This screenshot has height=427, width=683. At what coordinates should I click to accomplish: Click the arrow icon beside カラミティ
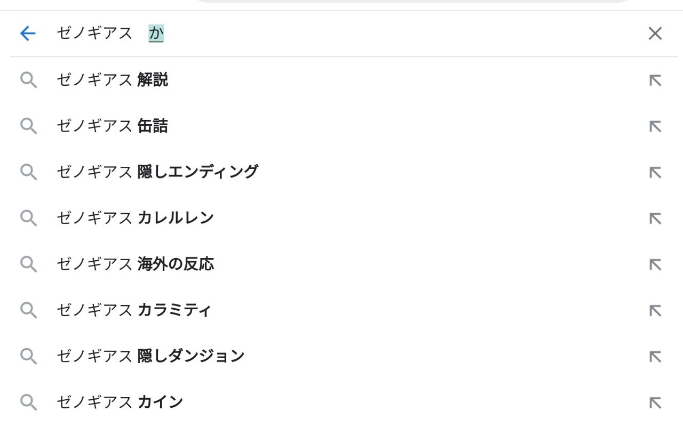click(655, 310)
